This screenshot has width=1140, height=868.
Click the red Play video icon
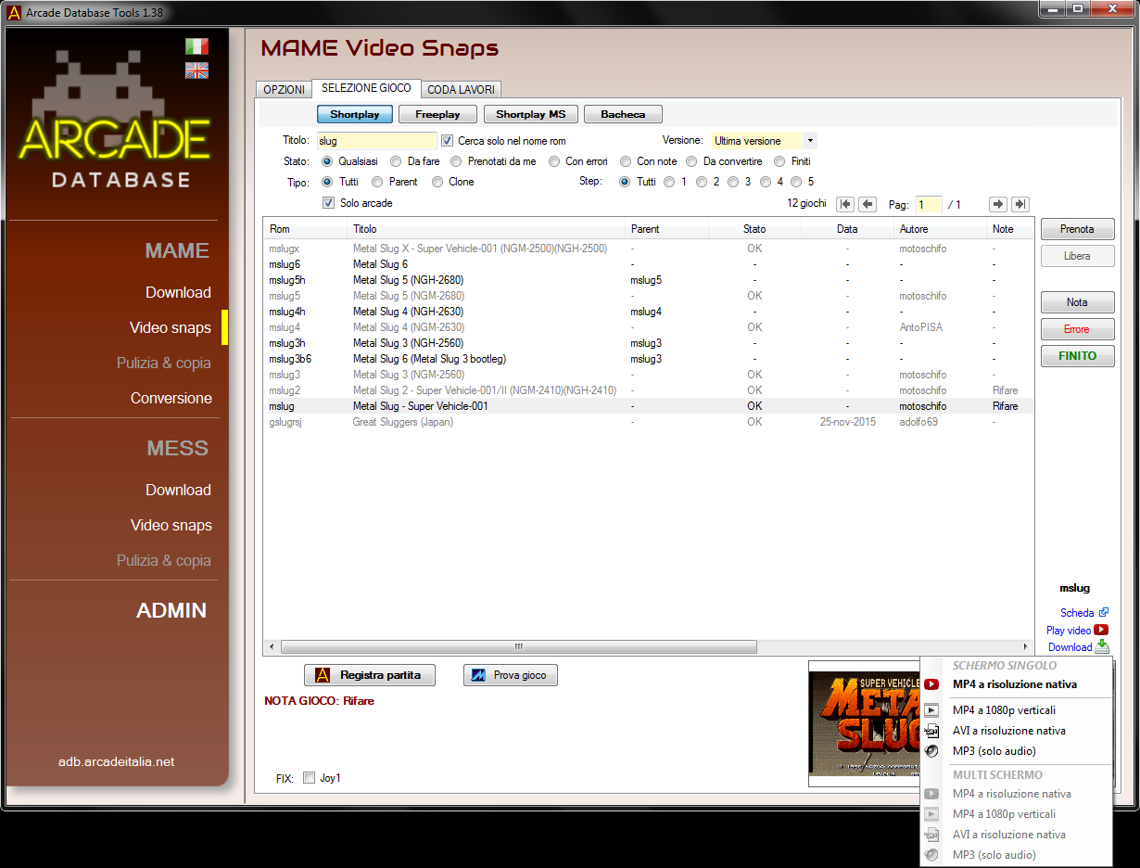click(1101, 631)
